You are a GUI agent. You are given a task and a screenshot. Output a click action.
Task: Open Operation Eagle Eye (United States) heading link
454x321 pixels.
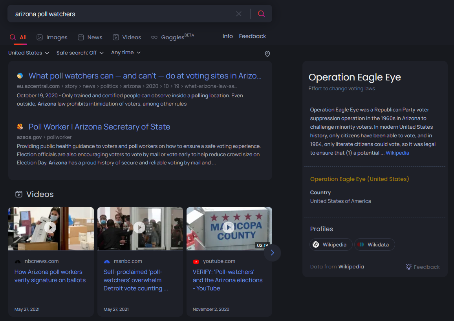tap(359, 179)
